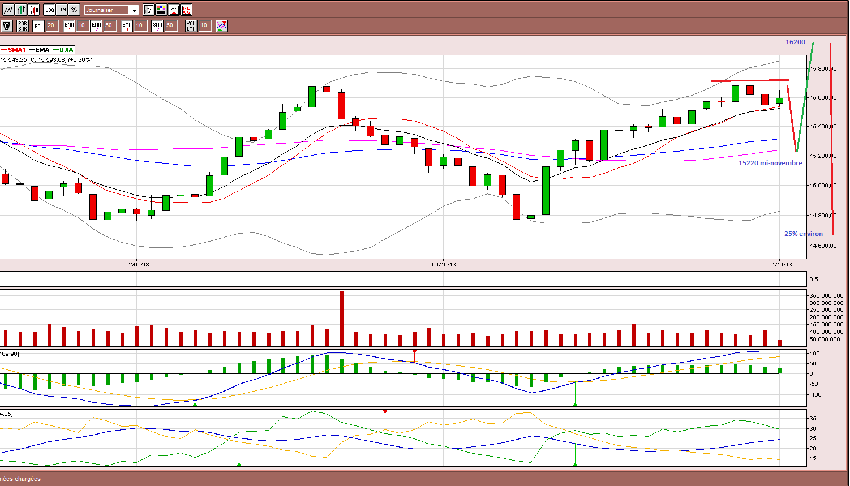Click the SMA1 legend label
Screen dimensions: 850x486
17,50
